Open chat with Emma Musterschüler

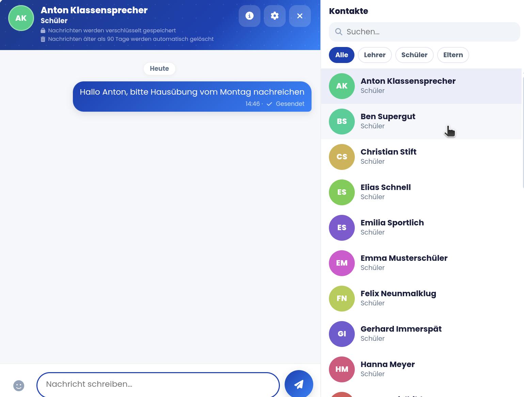[x=421, y=263]
